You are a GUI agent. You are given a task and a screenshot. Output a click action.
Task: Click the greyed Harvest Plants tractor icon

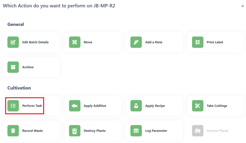point(198,131)
